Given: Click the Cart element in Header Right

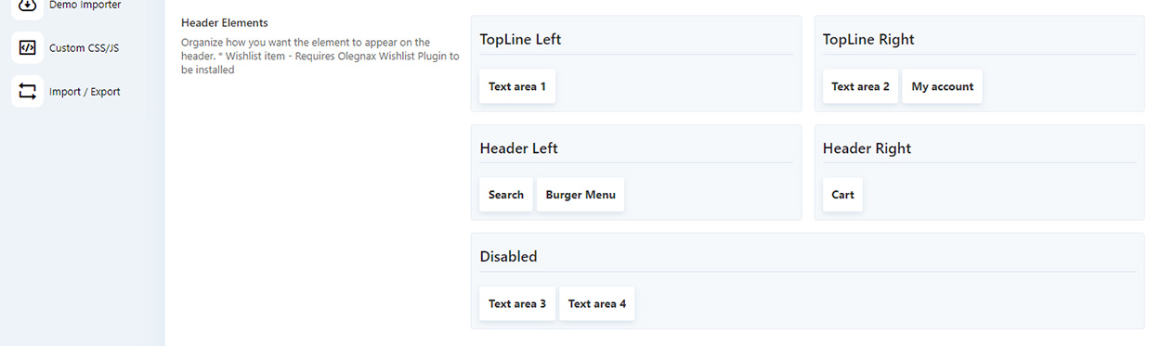Looking at the screenshot, I should [x=842, y=195].
